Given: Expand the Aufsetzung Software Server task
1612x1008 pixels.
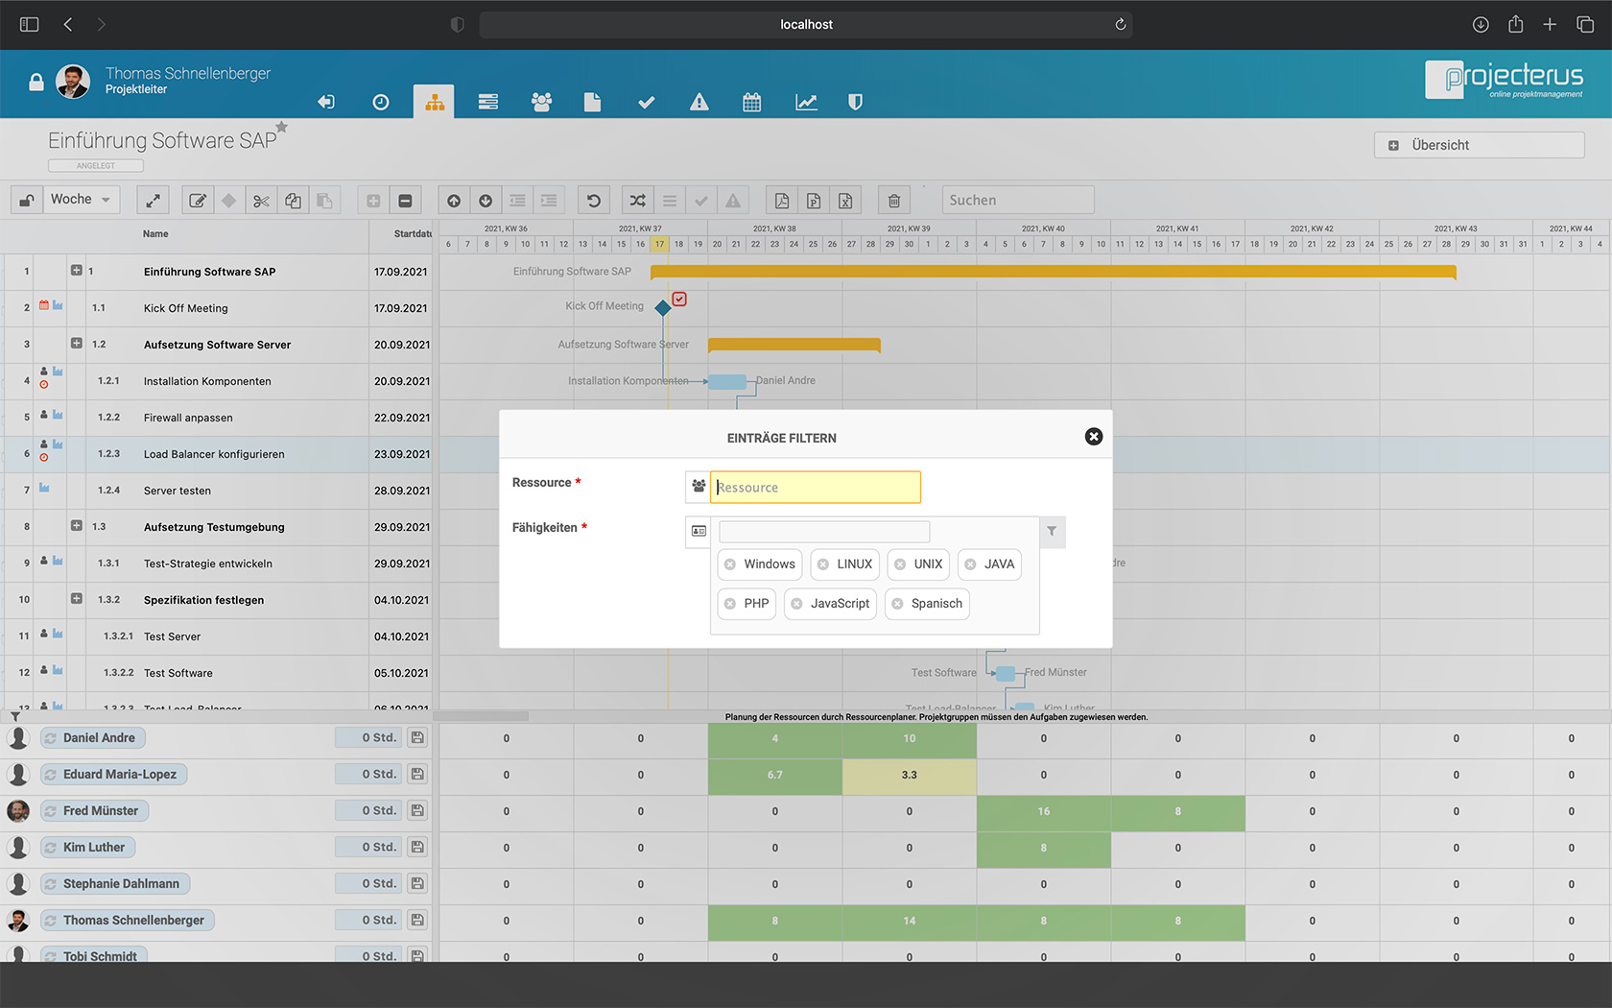Looking at the screenshot, I should pyautogui.click(x=76, y=343).
